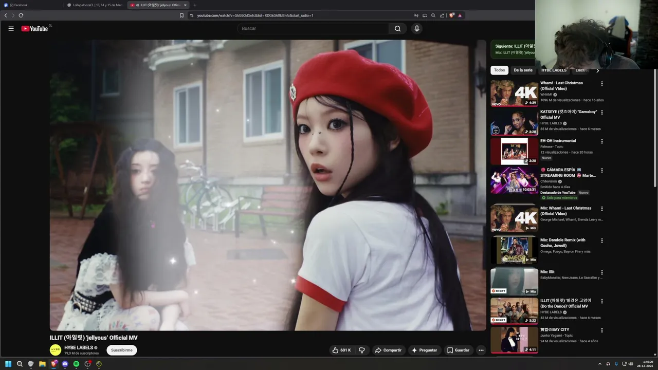Image resolution: width=658 pixels, height=370 pixels.
Task: Open BAY CITY Junko Yagami thumbnail
Action: coord(514,340)
